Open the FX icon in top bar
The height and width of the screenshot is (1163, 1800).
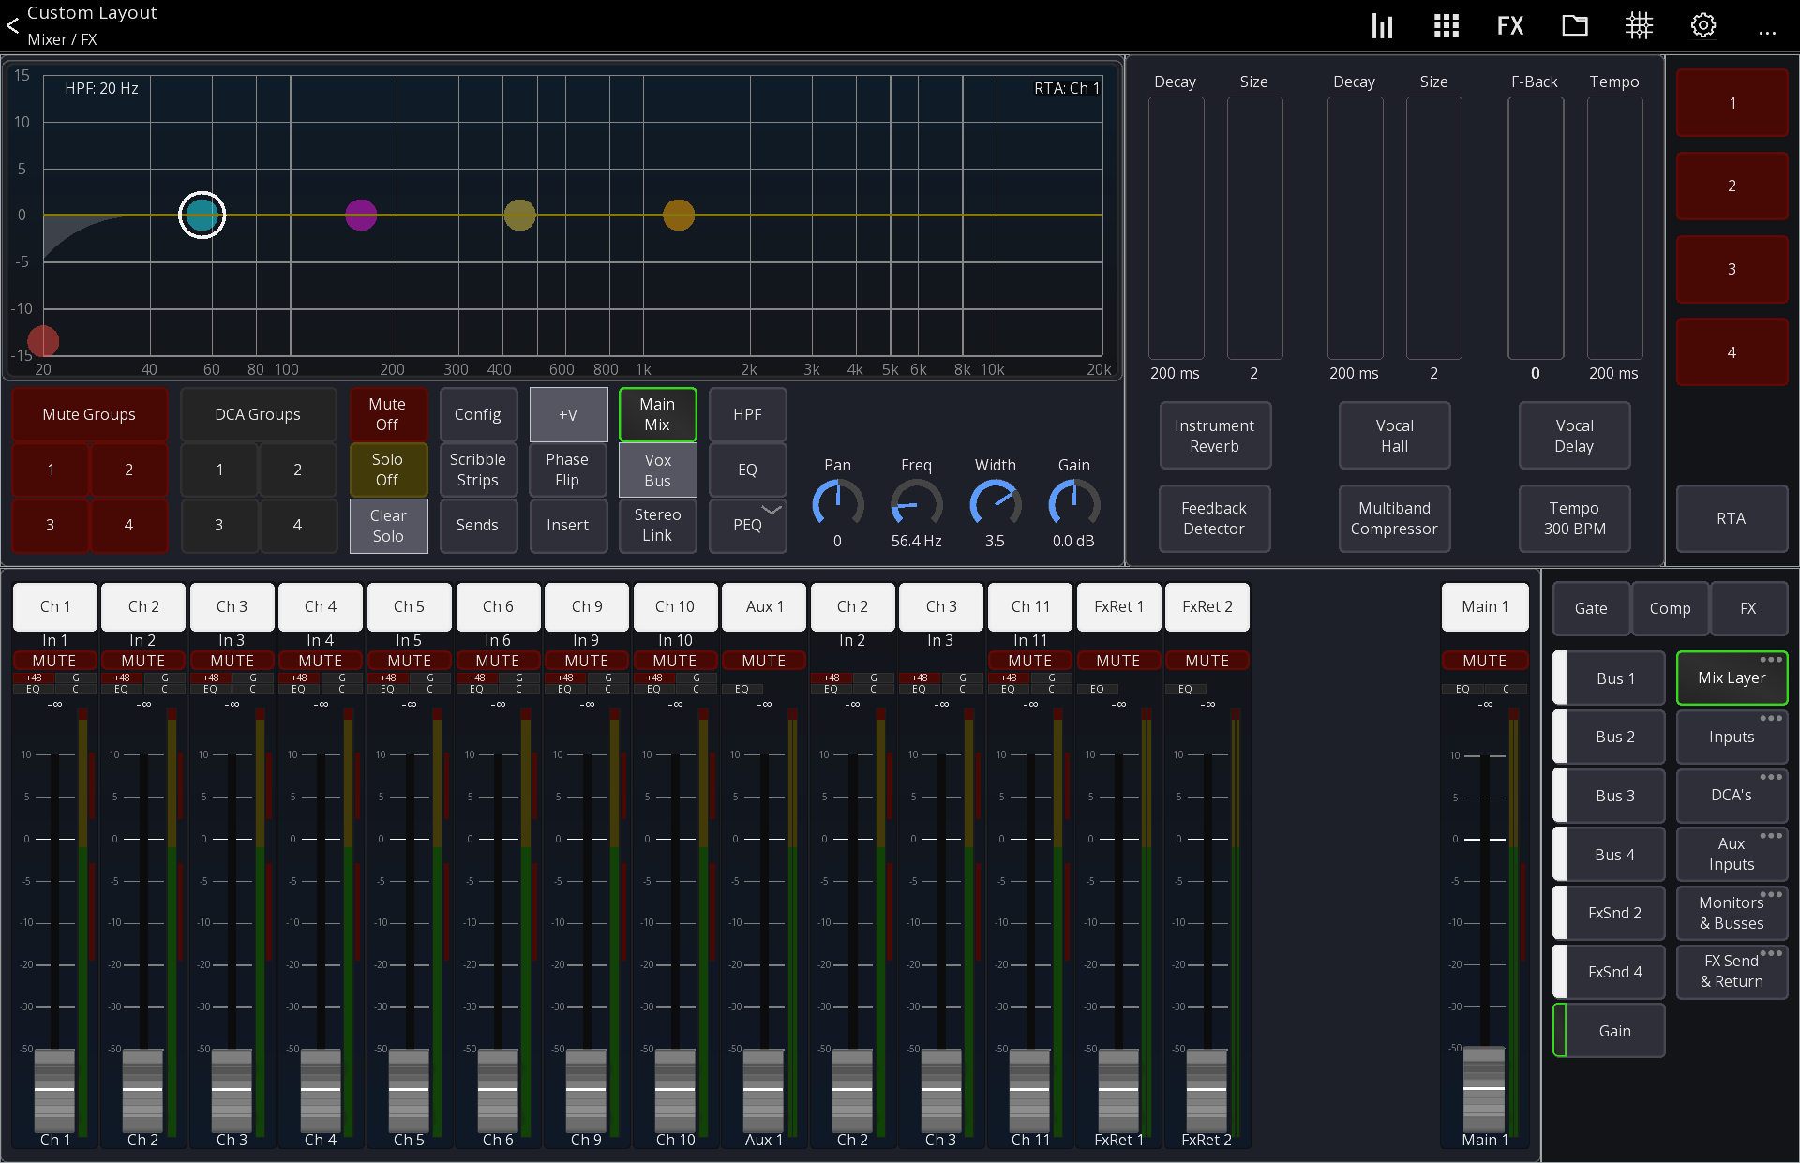[1509, 25]
